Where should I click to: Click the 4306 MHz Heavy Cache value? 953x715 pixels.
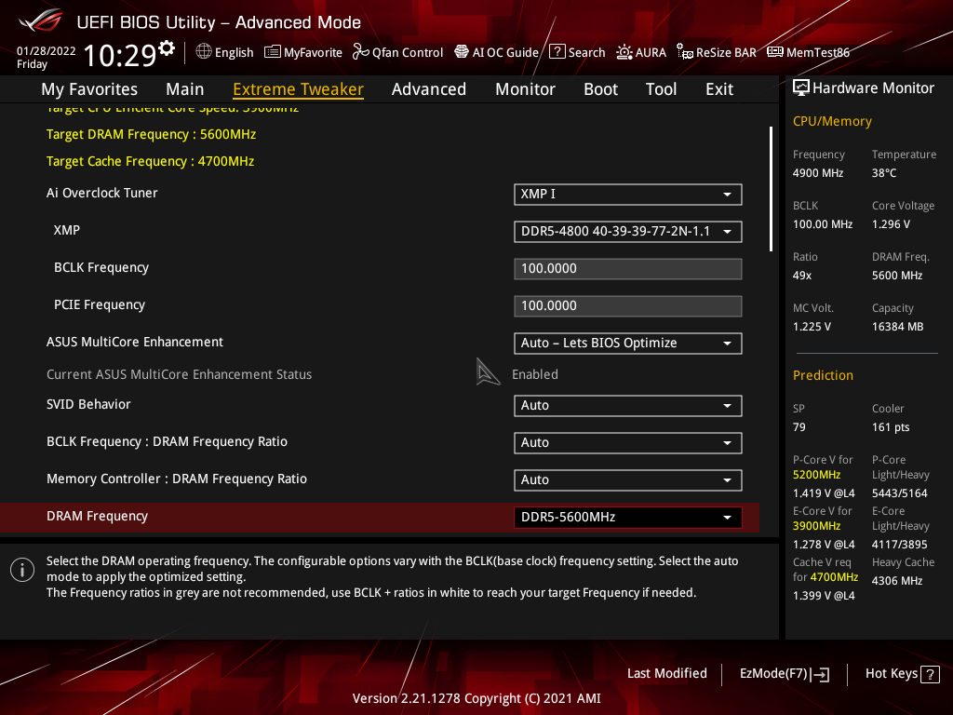point(897,581)
